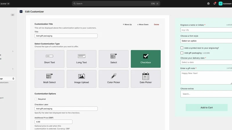Open the Choose extras search dropdown
Viewport: 232px width, 130px height.
click(206, 94)
